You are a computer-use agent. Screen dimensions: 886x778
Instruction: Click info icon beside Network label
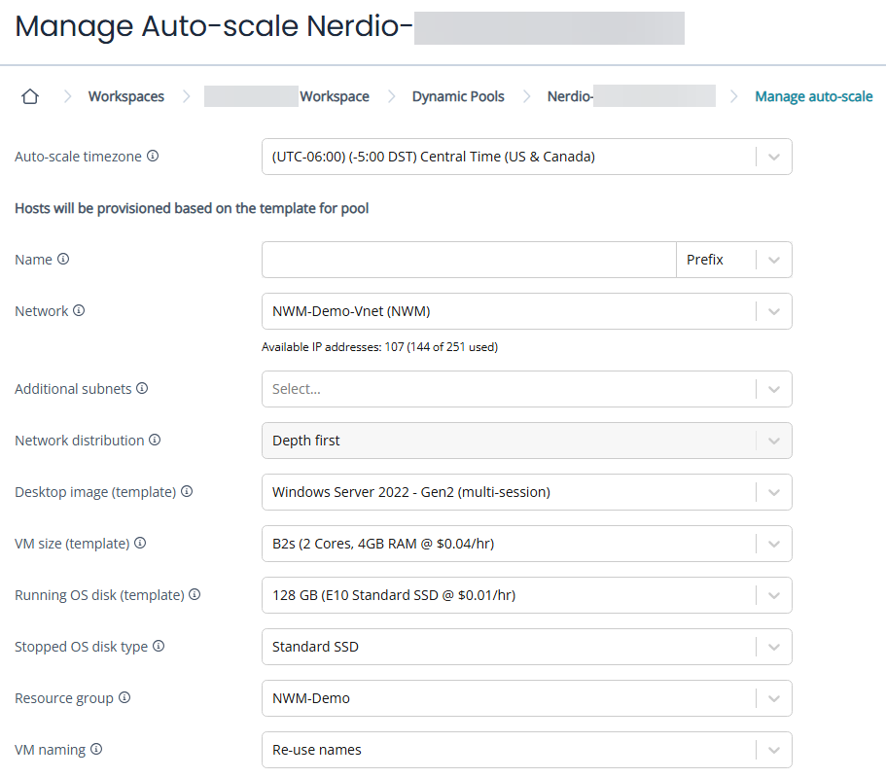pyautogui.click(x=79, y=311)
